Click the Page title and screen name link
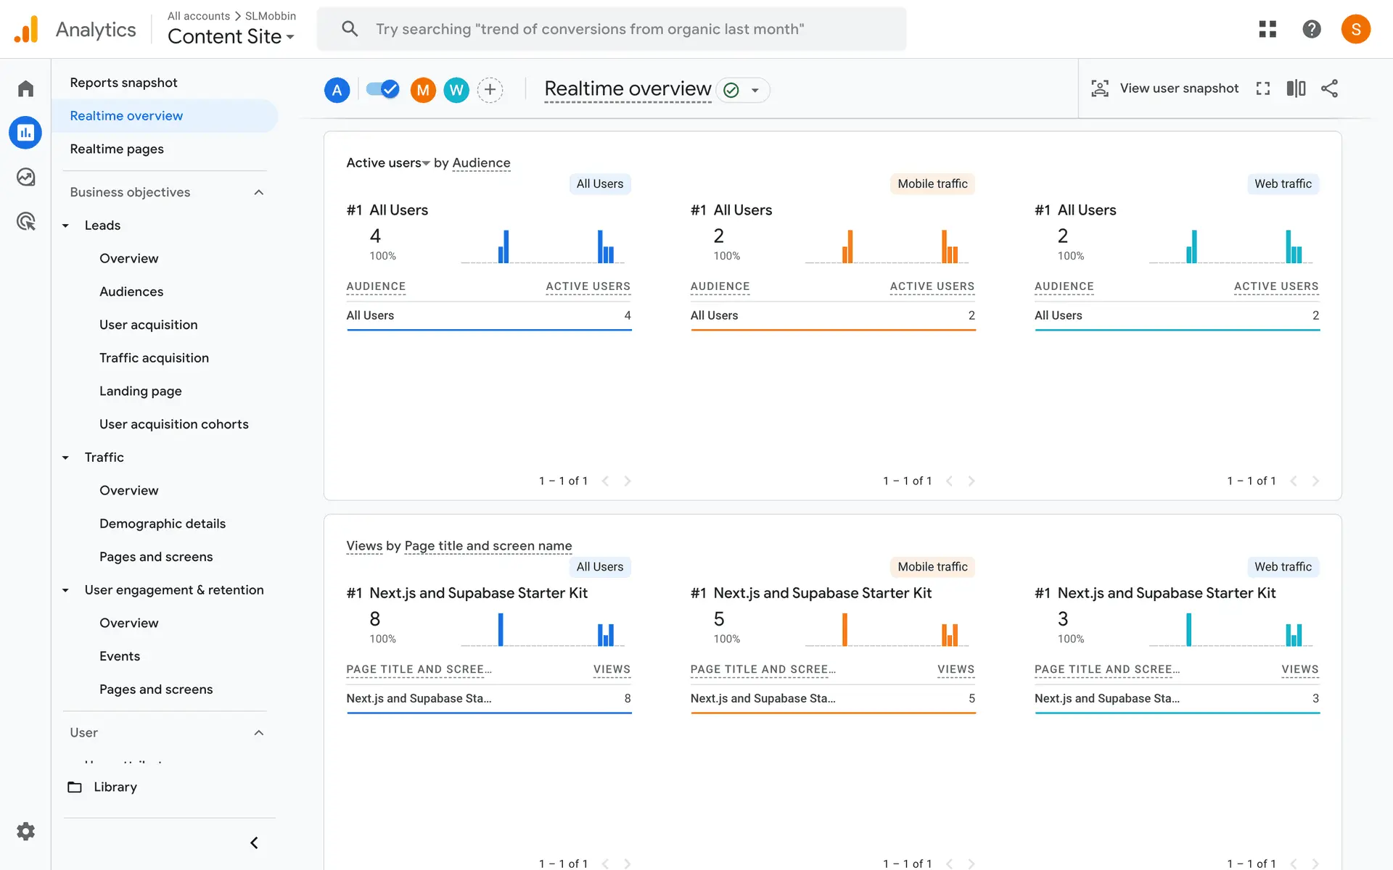Image resolution: width=1393 pixels, height=870 pixels. [x=488, y=545]
